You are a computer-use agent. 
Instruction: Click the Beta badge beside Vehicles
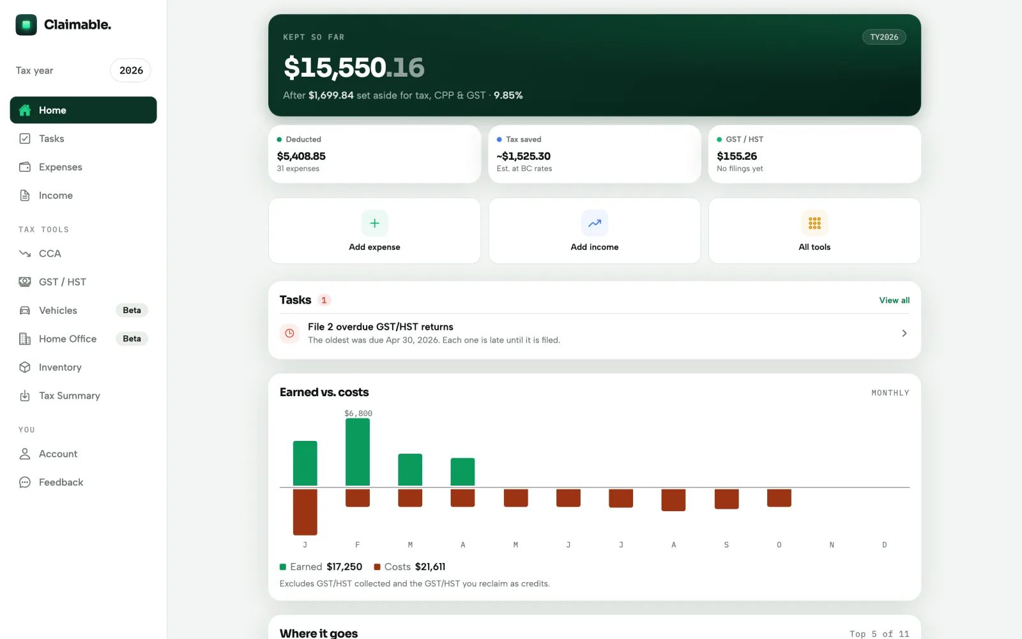point(132,311)
